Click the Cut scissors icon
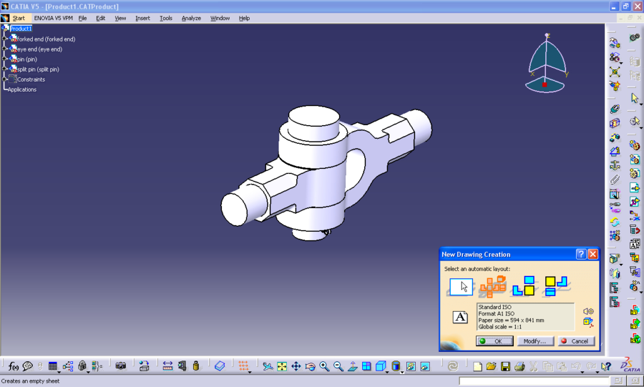Screen dimensions: 644x387 (533, 366)
